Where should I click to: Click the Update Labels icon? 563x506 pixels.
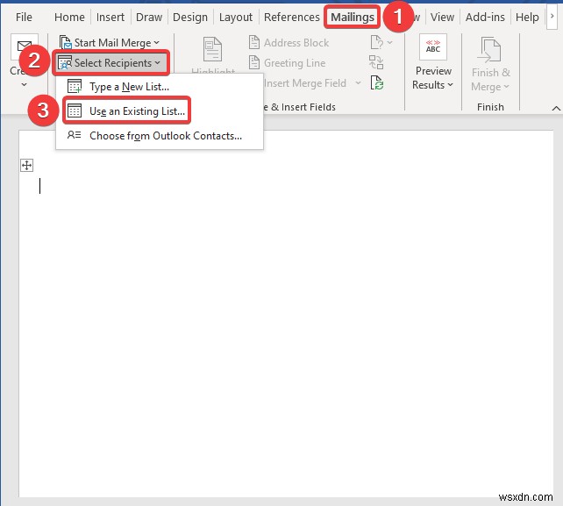click(x=377, y=83)
